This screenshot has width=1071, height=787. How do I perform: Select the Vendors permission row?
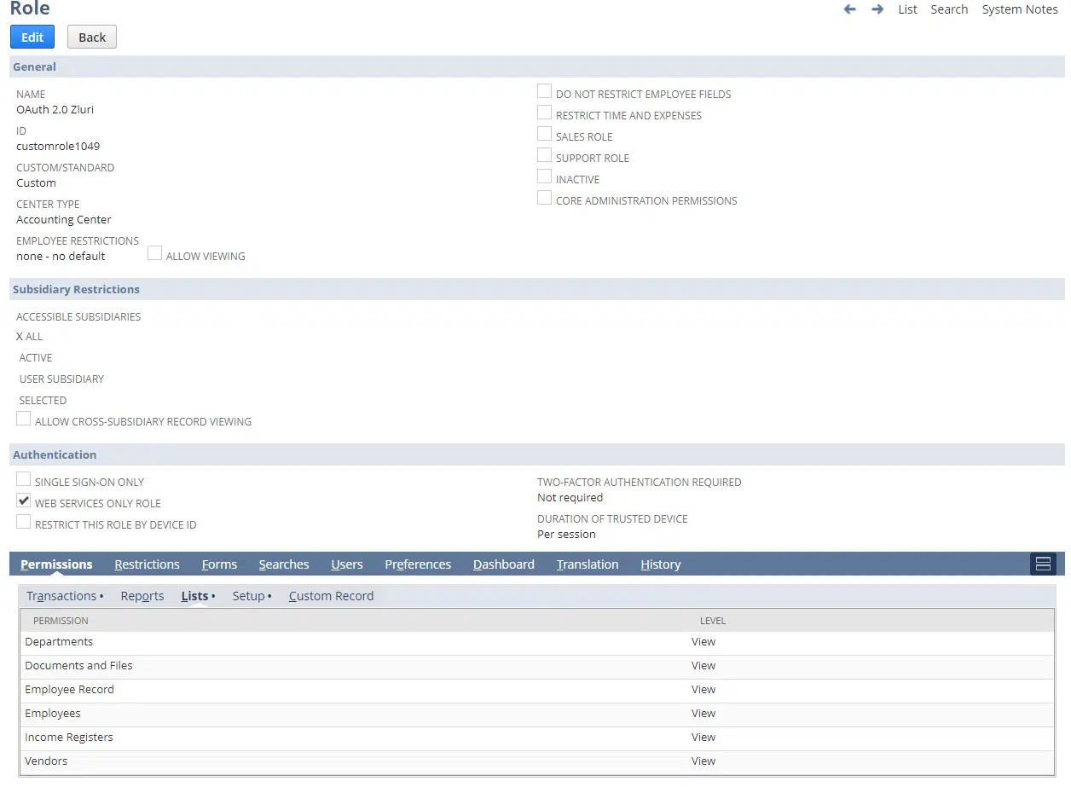[46, 761]
